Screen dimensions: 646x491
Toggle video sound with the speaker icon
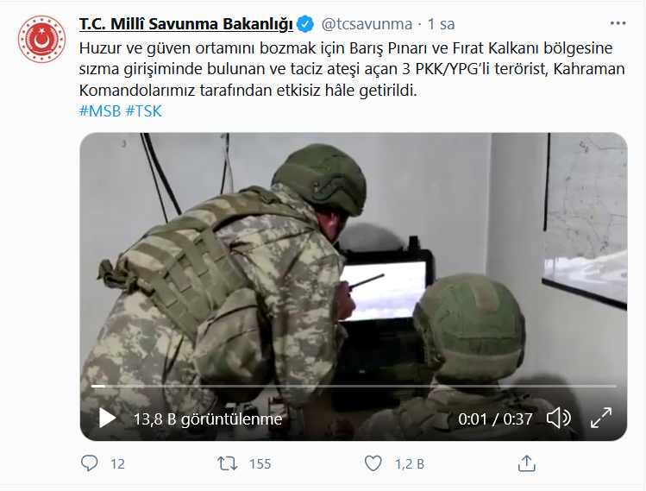(x=559, y=418)
